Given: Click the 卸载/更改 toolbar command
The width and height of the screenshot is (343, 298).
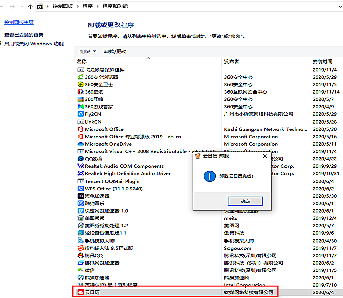Looking at the screenshot, I should pyautogui.click(x=115, y=51).
